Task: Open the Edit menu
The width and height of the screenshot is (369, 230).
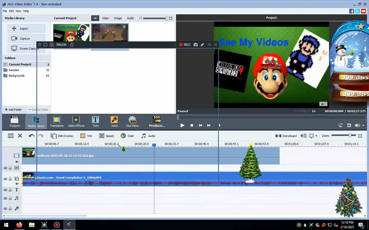Action: coord(11,11)
